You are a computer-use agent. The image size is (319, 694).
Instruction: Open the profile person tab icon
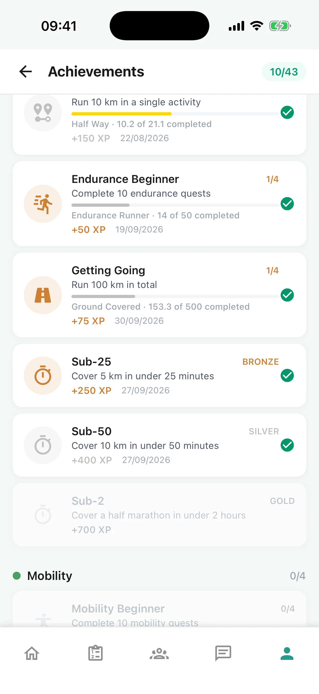287,653
